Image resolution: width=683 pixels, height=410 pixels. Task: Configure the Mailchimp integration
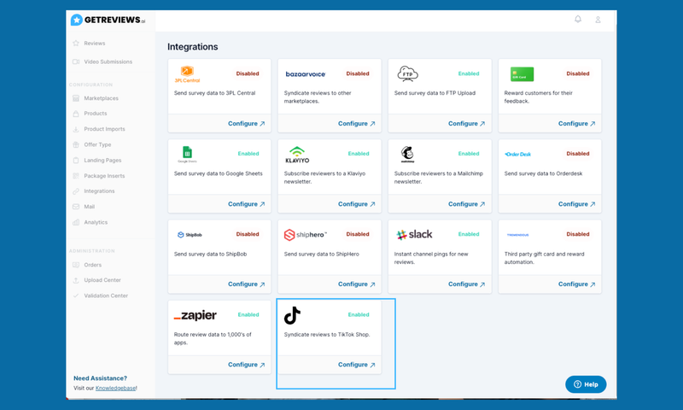pos(466,204)
